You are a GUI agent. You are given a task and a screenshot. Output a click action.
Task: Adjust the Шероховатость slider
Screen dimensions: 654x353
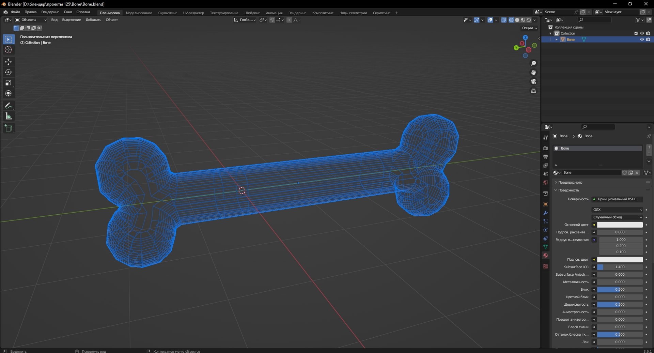(x=620, y=304)
